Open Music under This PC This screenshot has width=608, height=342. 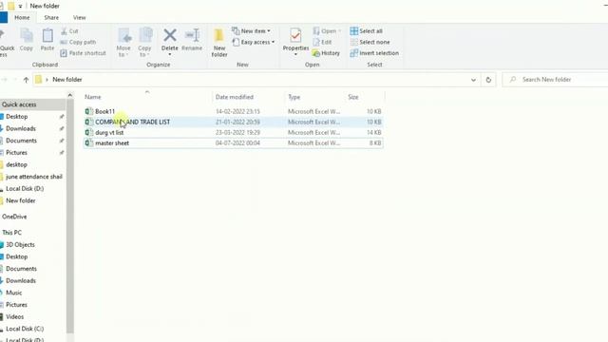14,293
